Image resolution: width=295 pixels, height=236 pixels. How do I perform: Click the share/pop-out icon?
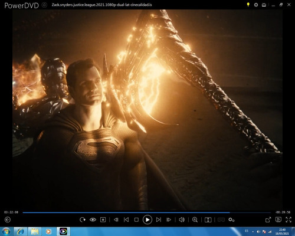268,219
